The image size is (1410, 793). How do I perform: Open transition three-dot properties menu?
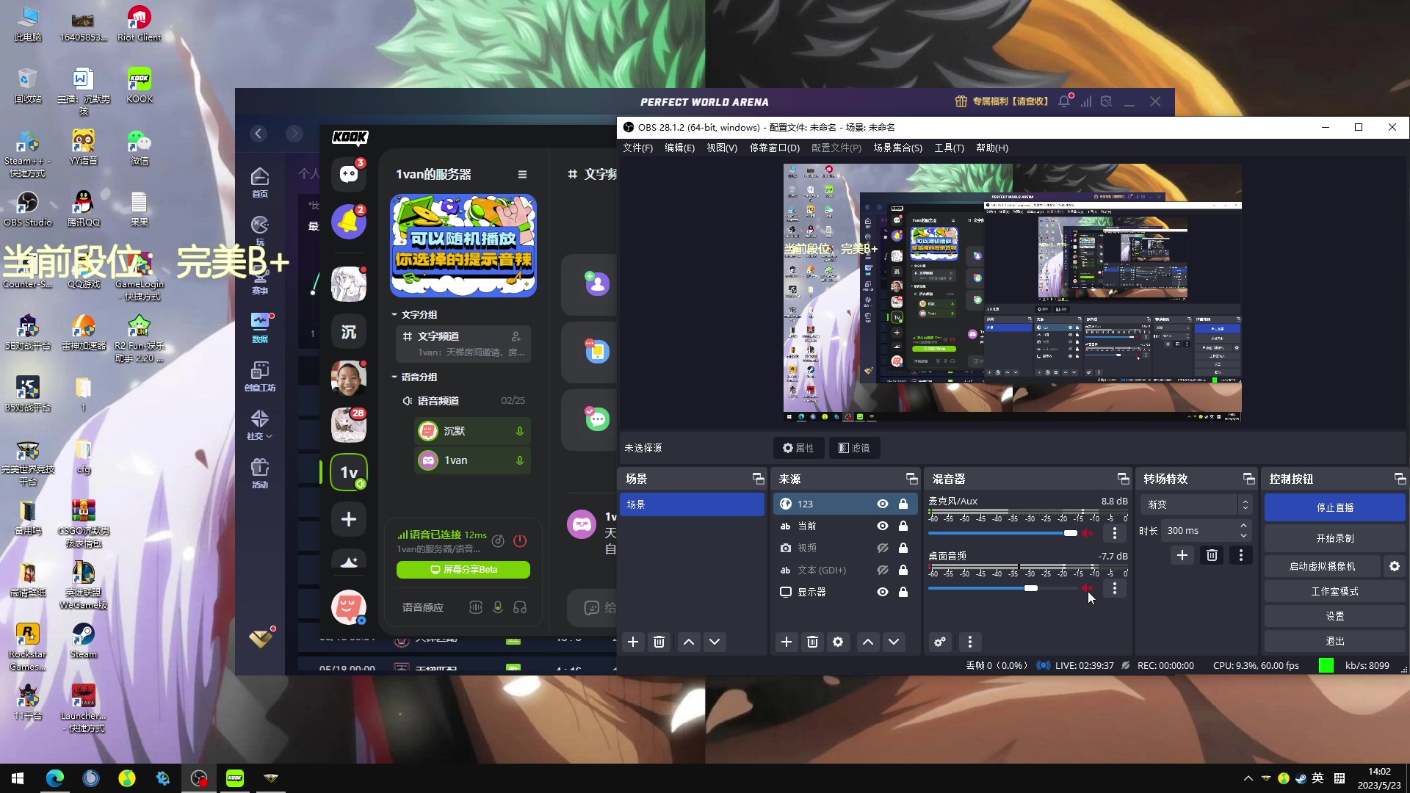tap(1241, 555)
